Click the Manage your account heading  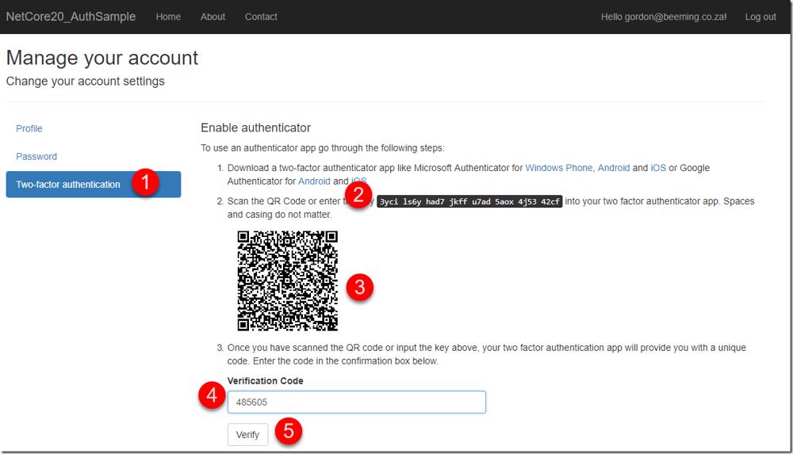pos(102,58)
